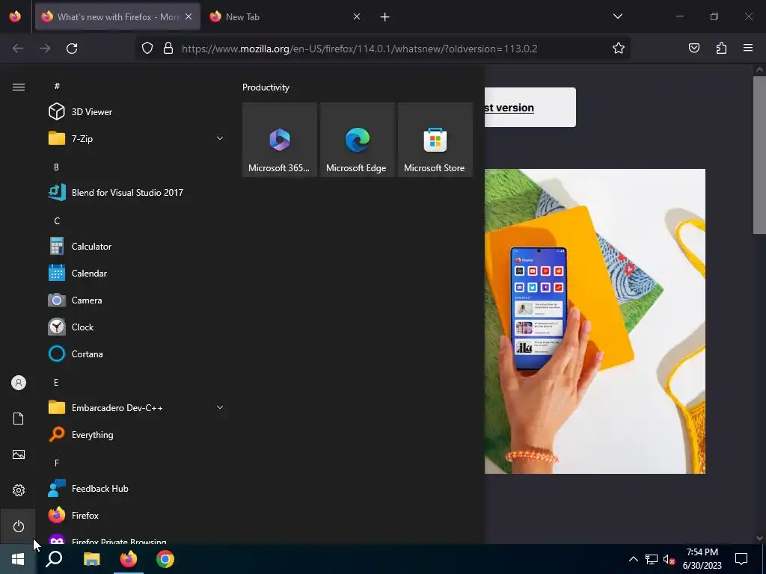Close the New Tab tab

point(357,17)
